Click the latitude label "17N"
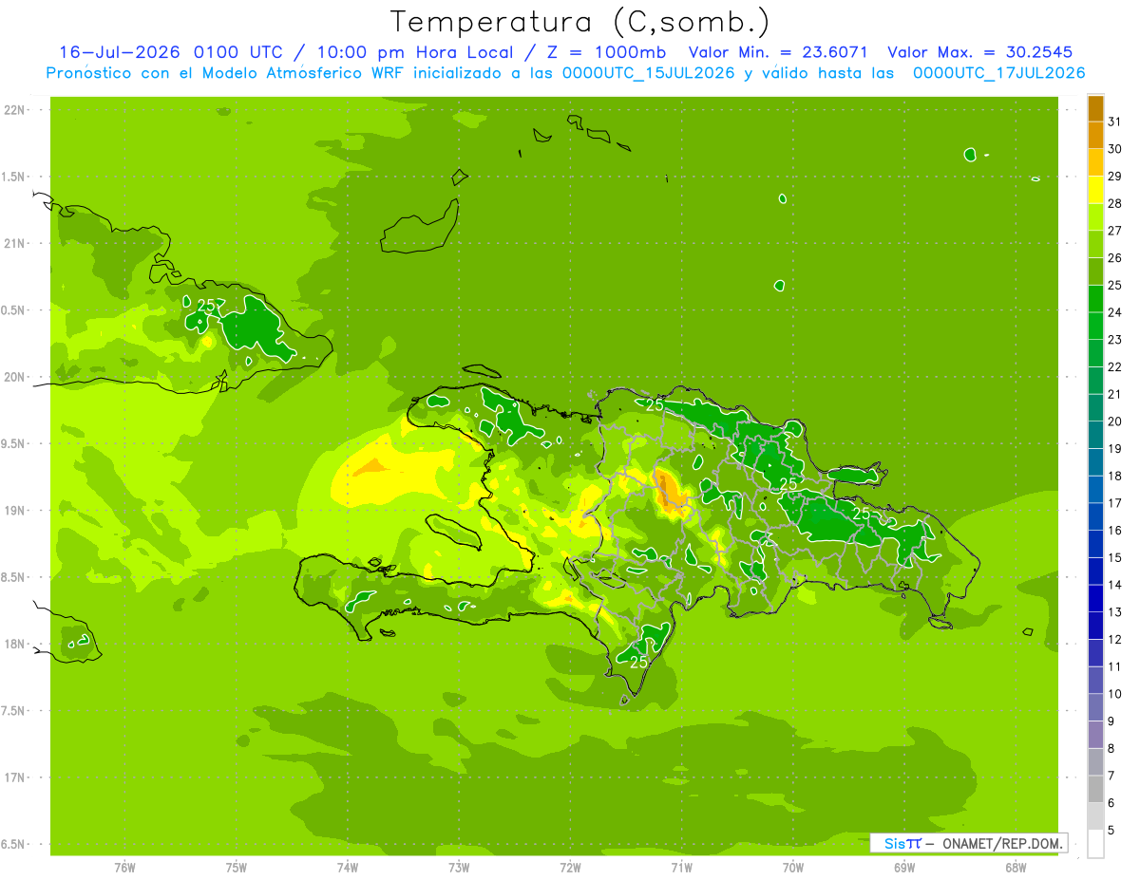Viewport: 1140px width, 880px height. click(16, 777)
